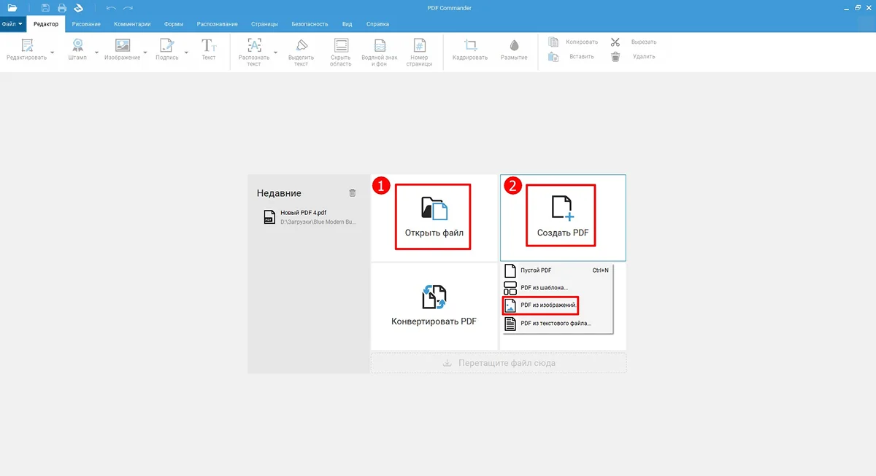Screen dimensions: 876x476
Task: Open the Файл menu dropdown
Action: [x=12, y=24]
